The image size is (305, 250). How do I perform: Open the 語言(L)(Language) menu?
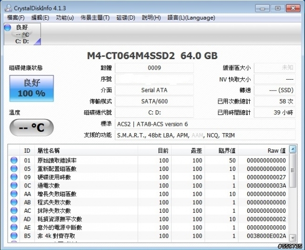(x=191, y=18)
